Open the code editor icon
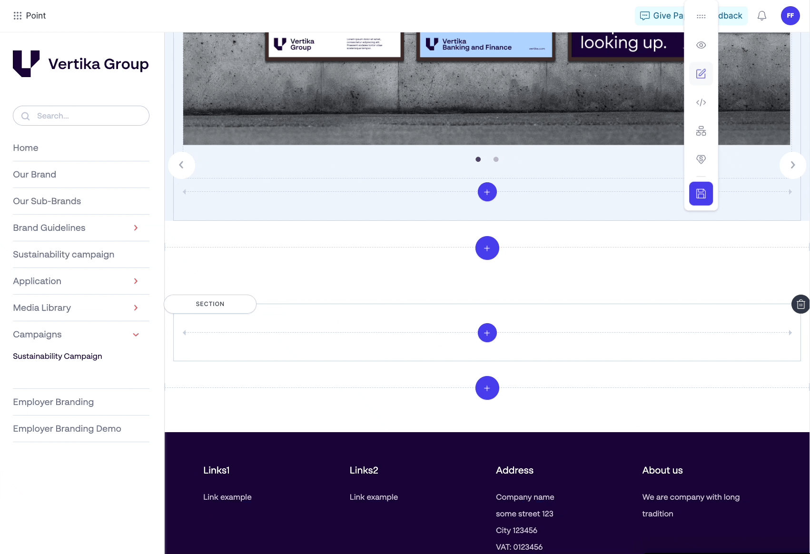The image size is (810, 554). pos(701,102)
